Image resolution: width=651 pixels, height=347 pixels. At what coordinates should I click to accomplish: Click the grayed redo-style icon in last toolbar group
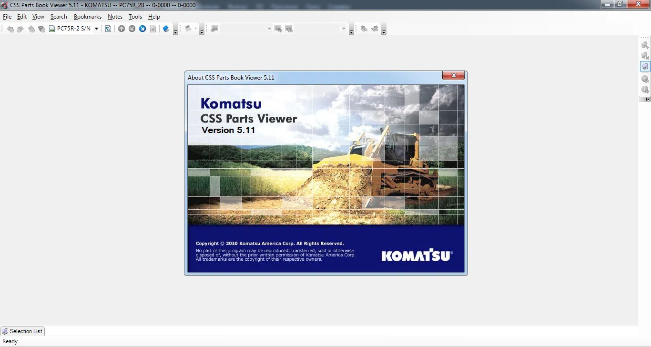375,29
